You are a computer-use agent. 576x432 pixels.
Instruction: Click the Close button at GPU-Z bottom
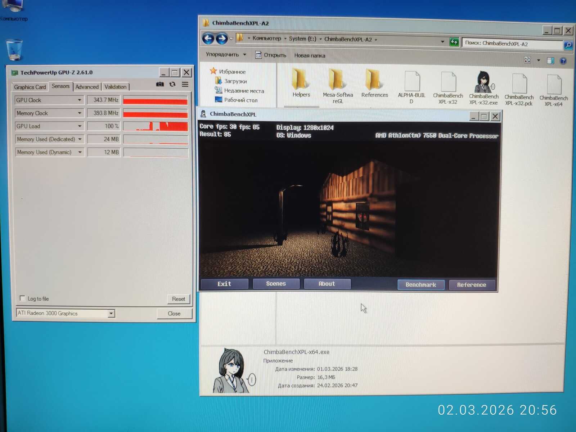(x=174, y=314)
